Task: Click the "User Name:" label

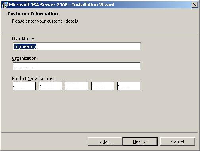Action: coord(23,39)
